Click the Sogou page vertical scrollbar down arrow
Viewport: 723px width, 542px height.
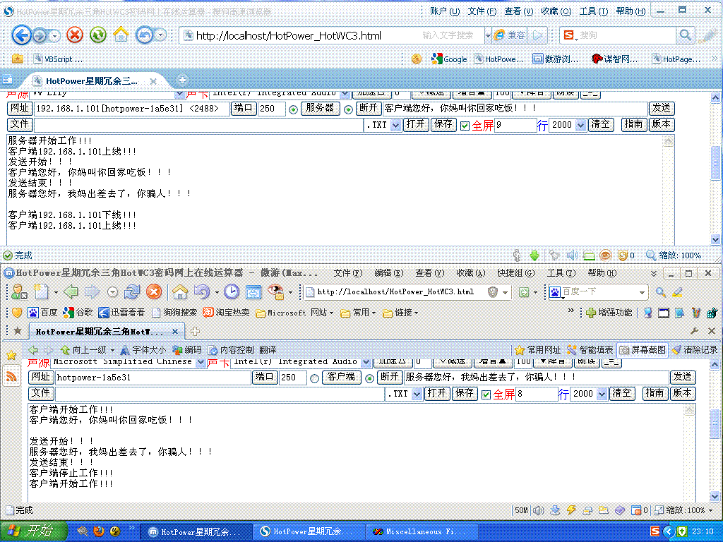[x=715, y=239]
